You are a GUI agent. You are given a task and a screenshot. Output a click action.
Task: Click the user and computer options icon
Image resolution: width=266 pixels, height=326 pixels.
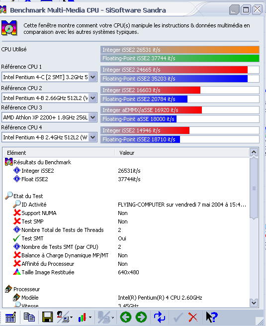(63, 317)
